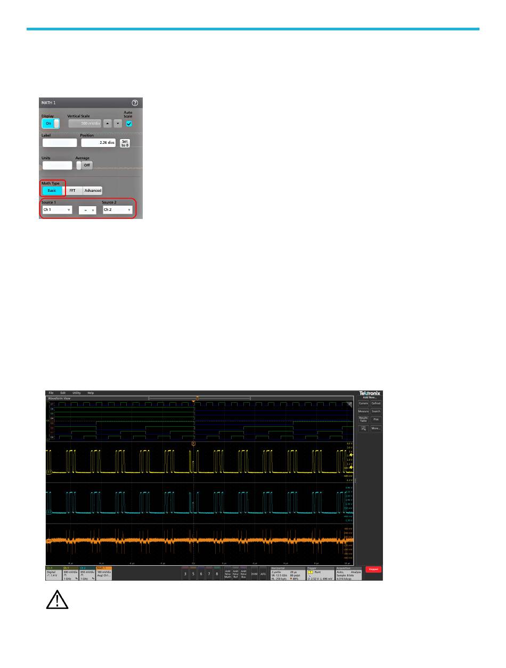Click the Measure button
Image resolution: width=506 pixels, height=668 pixels.
coord(363,411)
